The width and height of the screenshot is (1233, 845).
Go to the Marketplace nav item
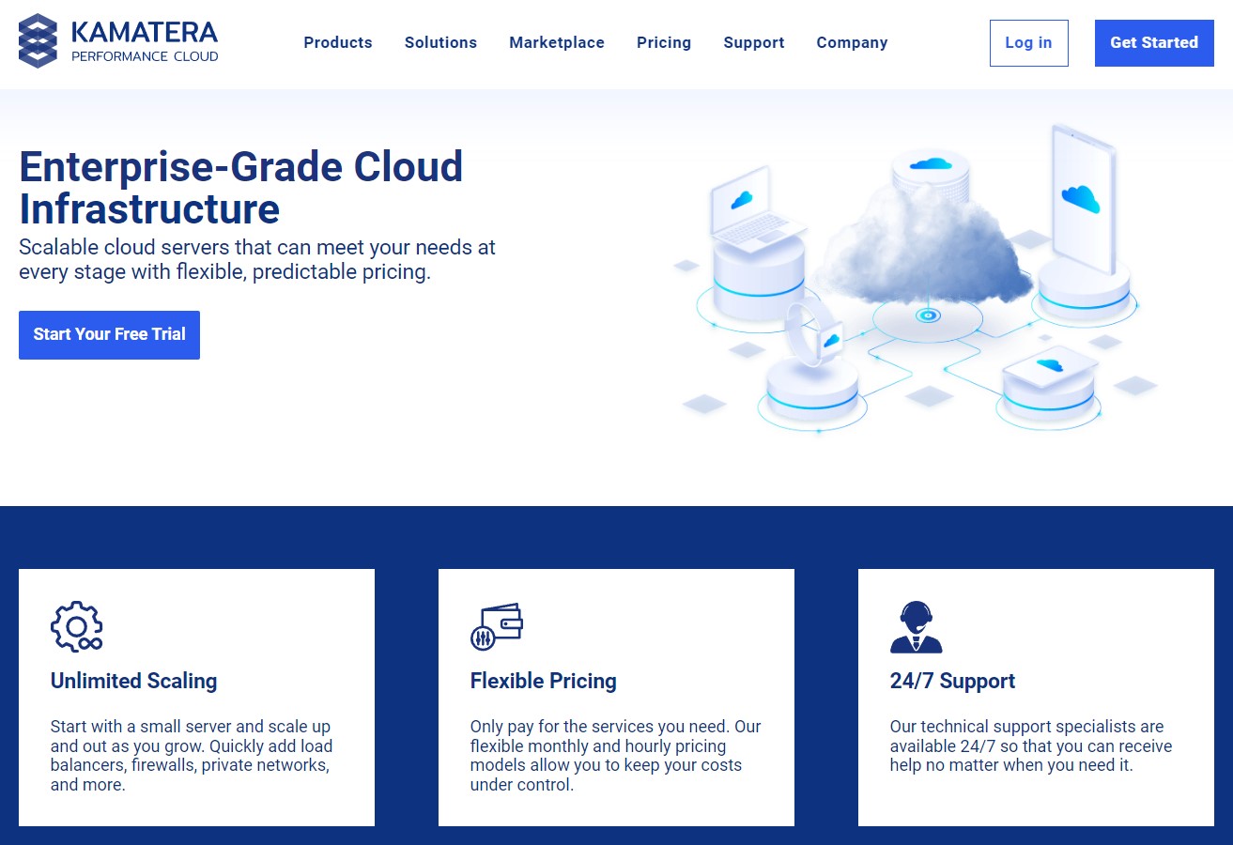[557, 42]
